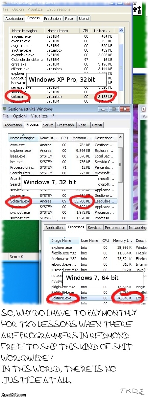Click Task Manager icon in Gestione attività Windows title bar
This screenshot has height=397, width=148.
4,109
